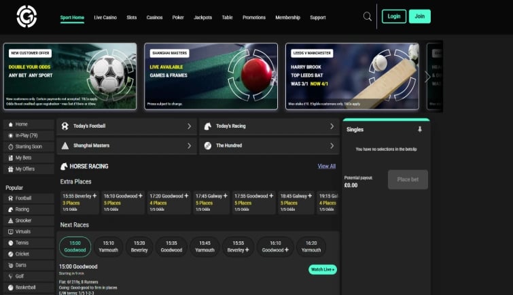The image size is (513, 295).
Task: Click the site logo icon
Action: pos(26,16)
